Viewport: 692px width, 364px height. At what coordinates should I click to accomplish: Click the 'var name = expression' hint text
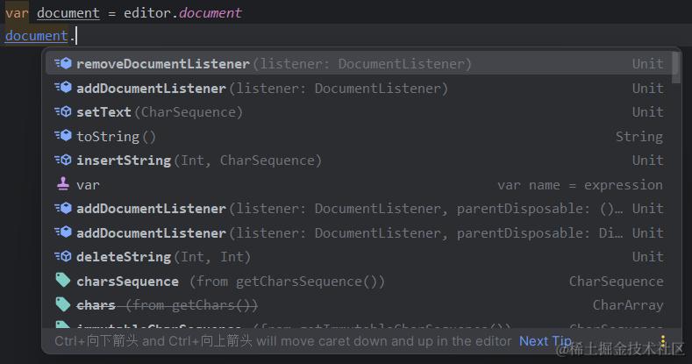[580, 185]
